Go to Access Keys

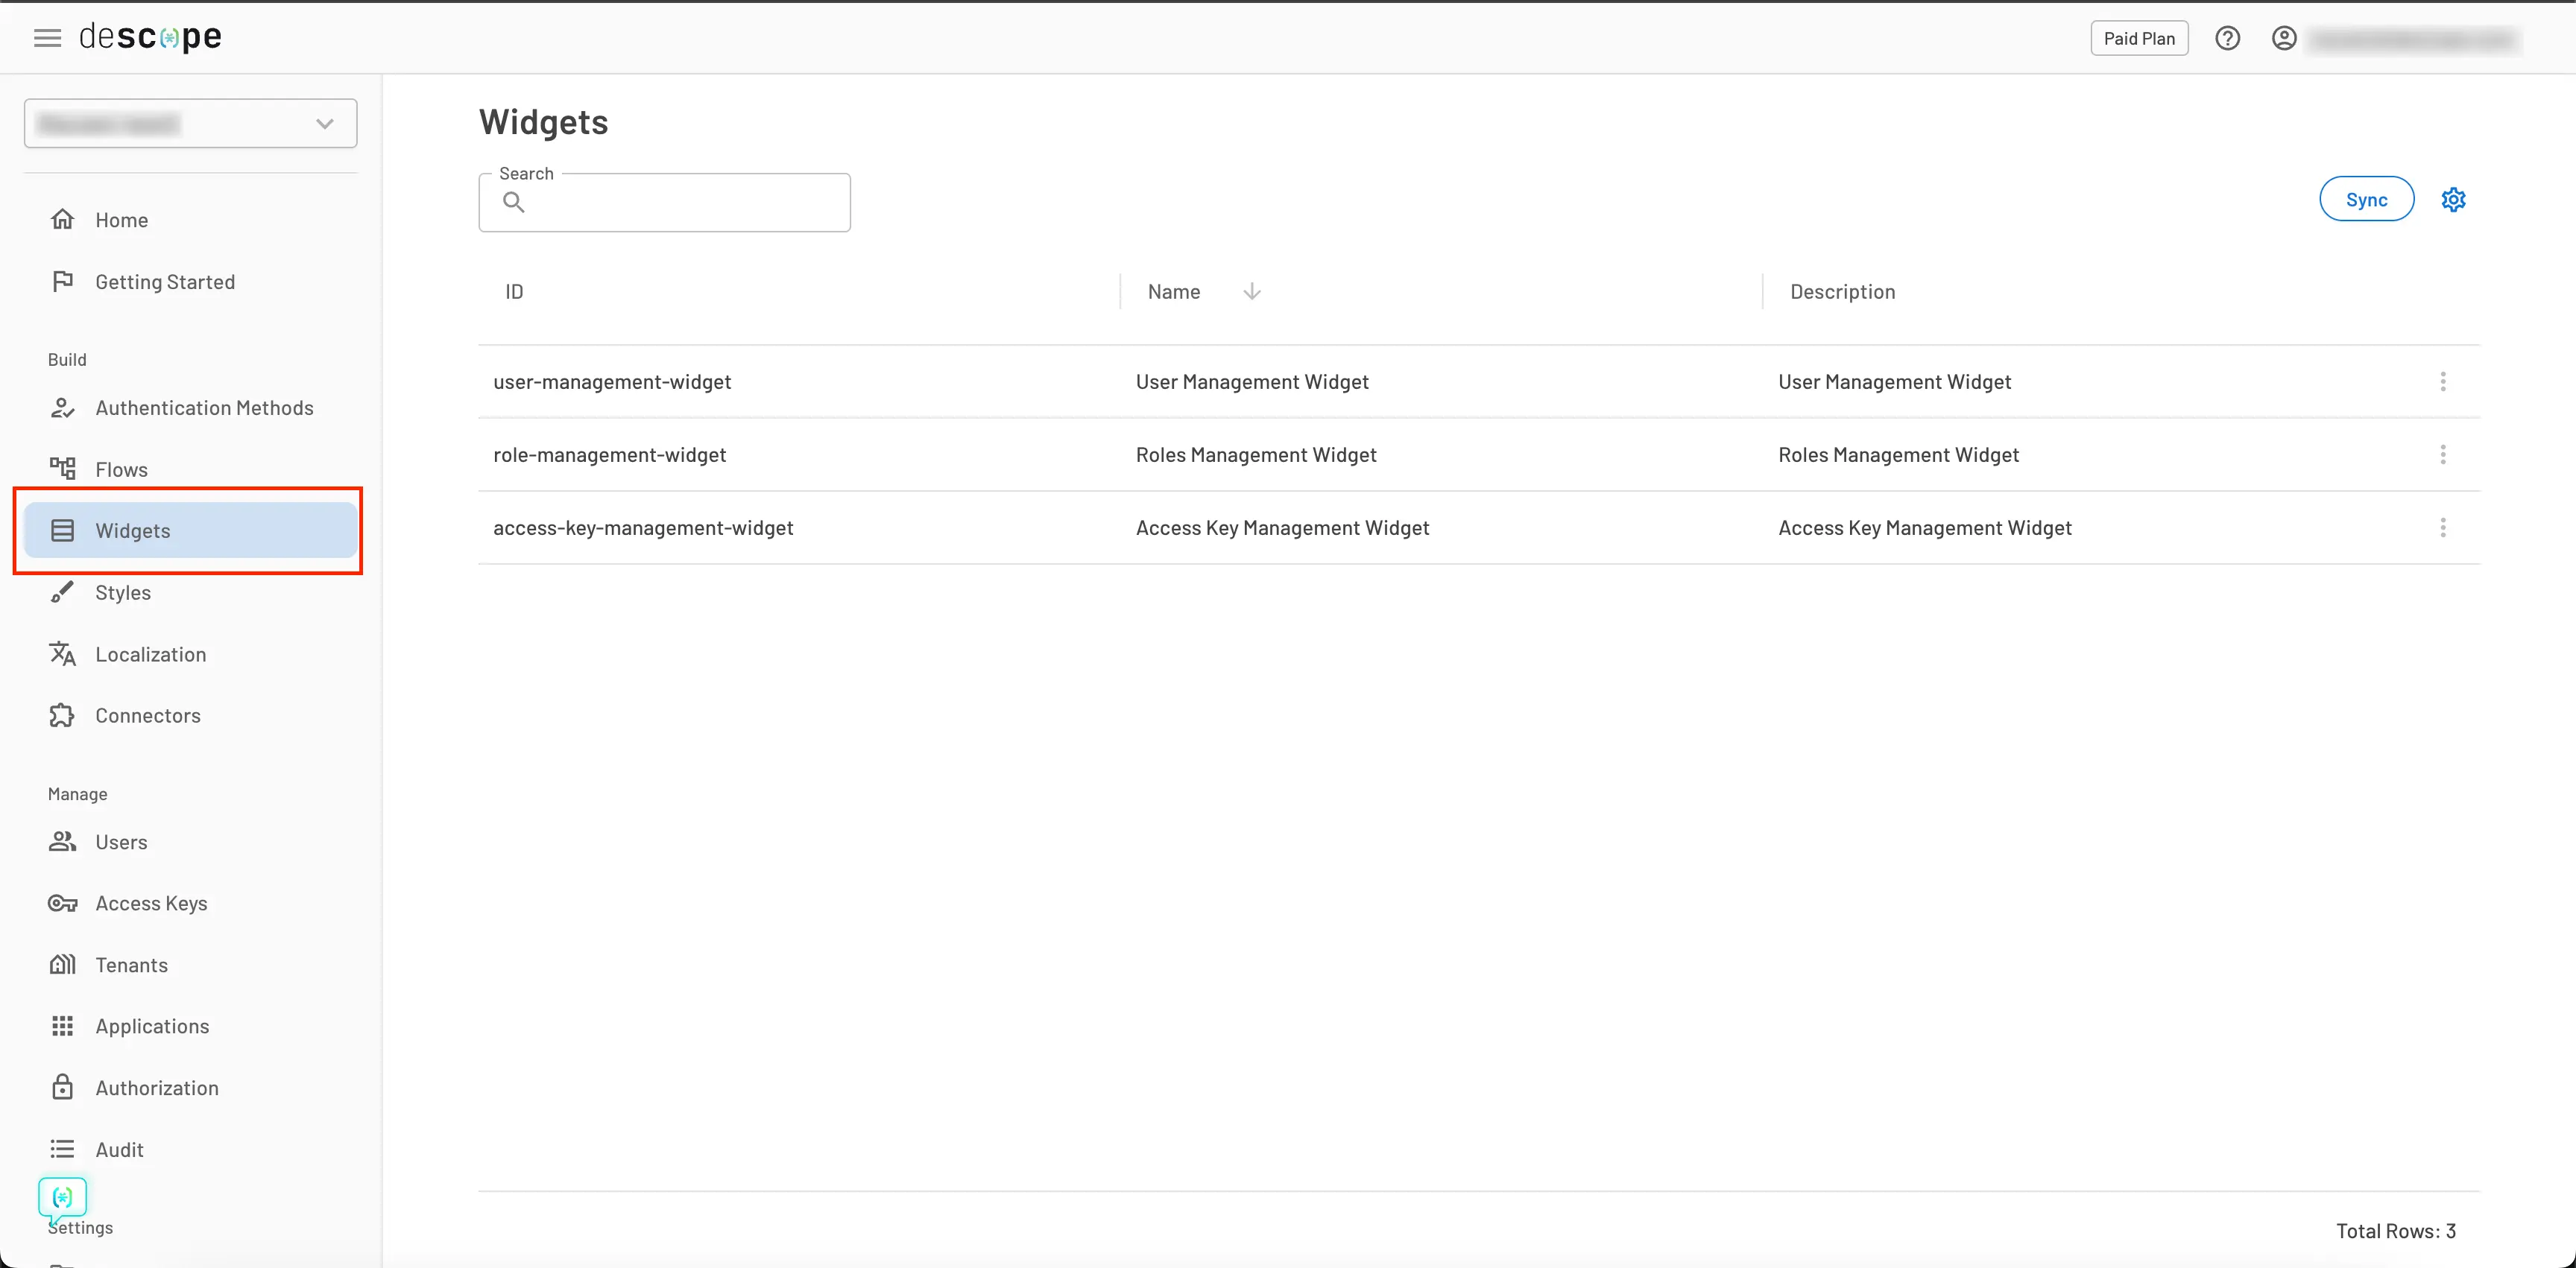(151, 903)
